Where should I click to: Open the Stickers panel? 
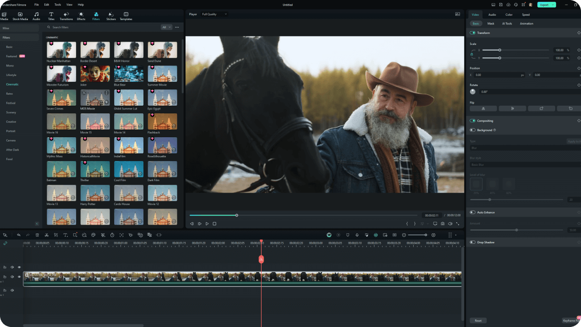pos(110,16)
